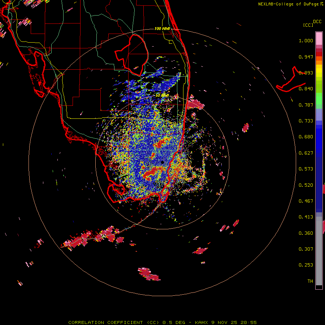Image resolution: width=325 pixels, height=325 pixels.
Task: Click the 0.573 value on the color scale
Action: (306, 169)
